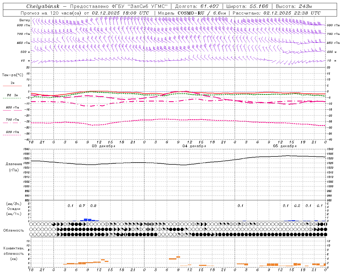Click the Долгота: 61.407 value

(197, 6)
